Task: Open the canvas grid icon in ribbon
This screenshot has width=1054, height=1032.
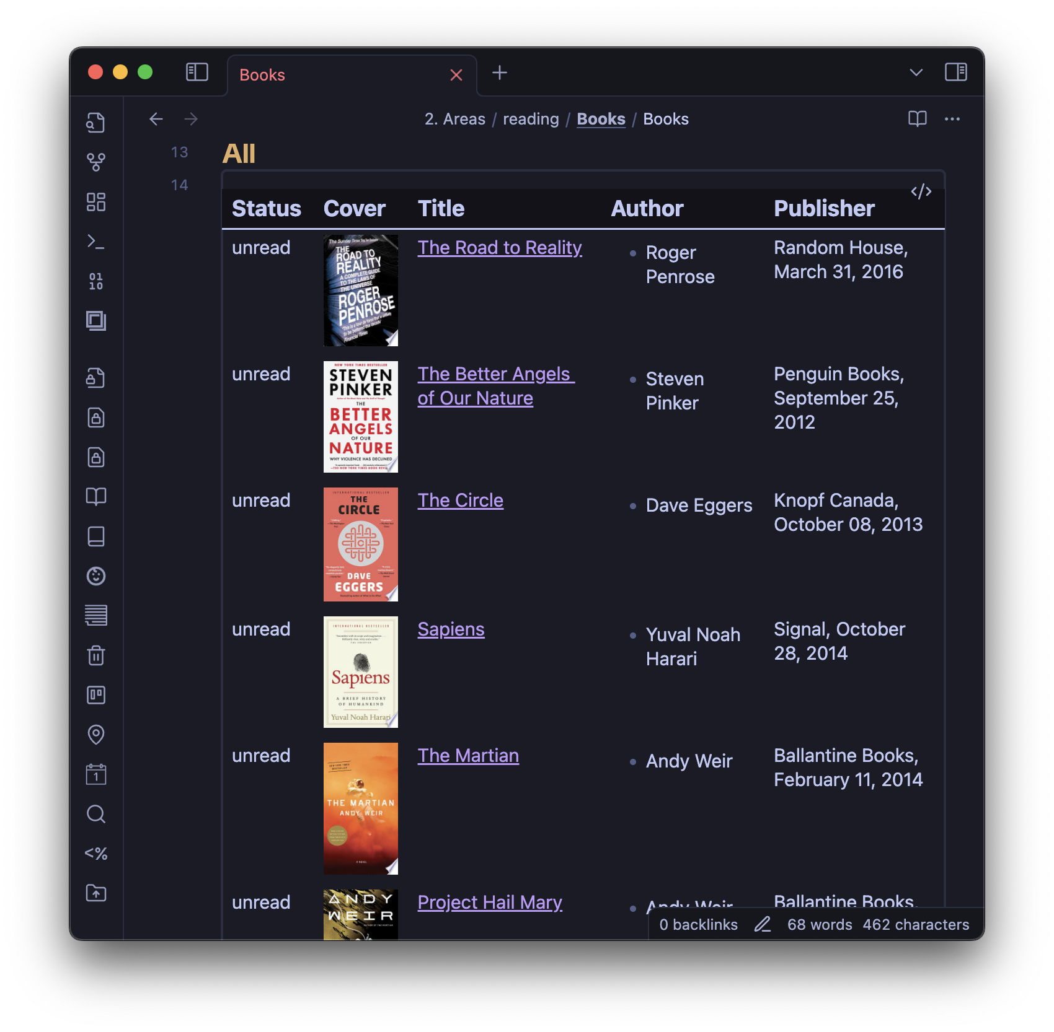Action: point(95,202)
